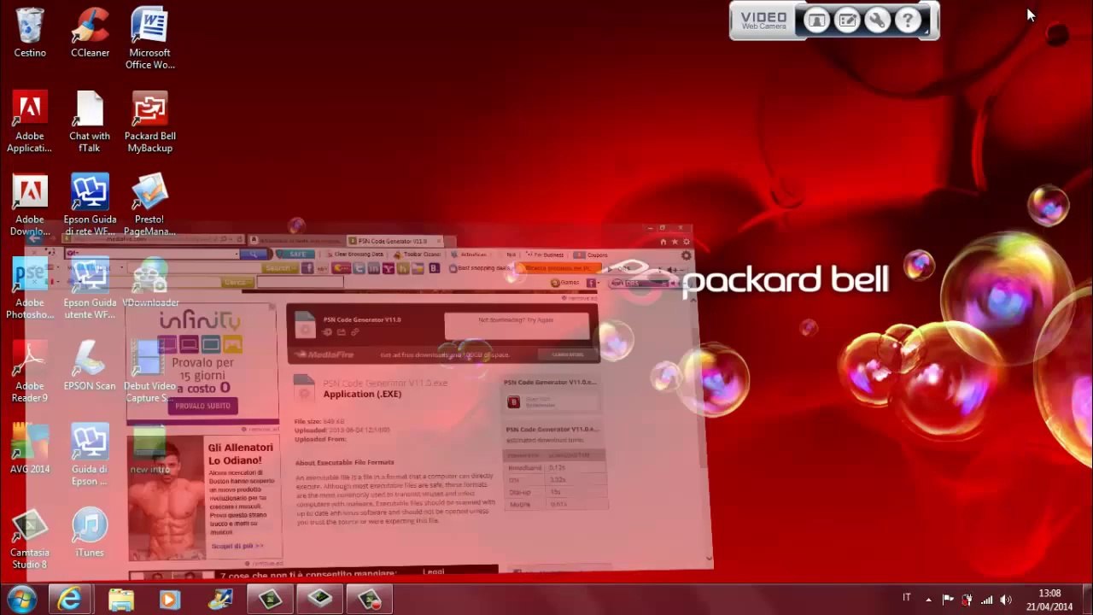Select the Epson Guida utente shortcut
The width and height of the screenshot is (1093, 615).
point(90,289)
